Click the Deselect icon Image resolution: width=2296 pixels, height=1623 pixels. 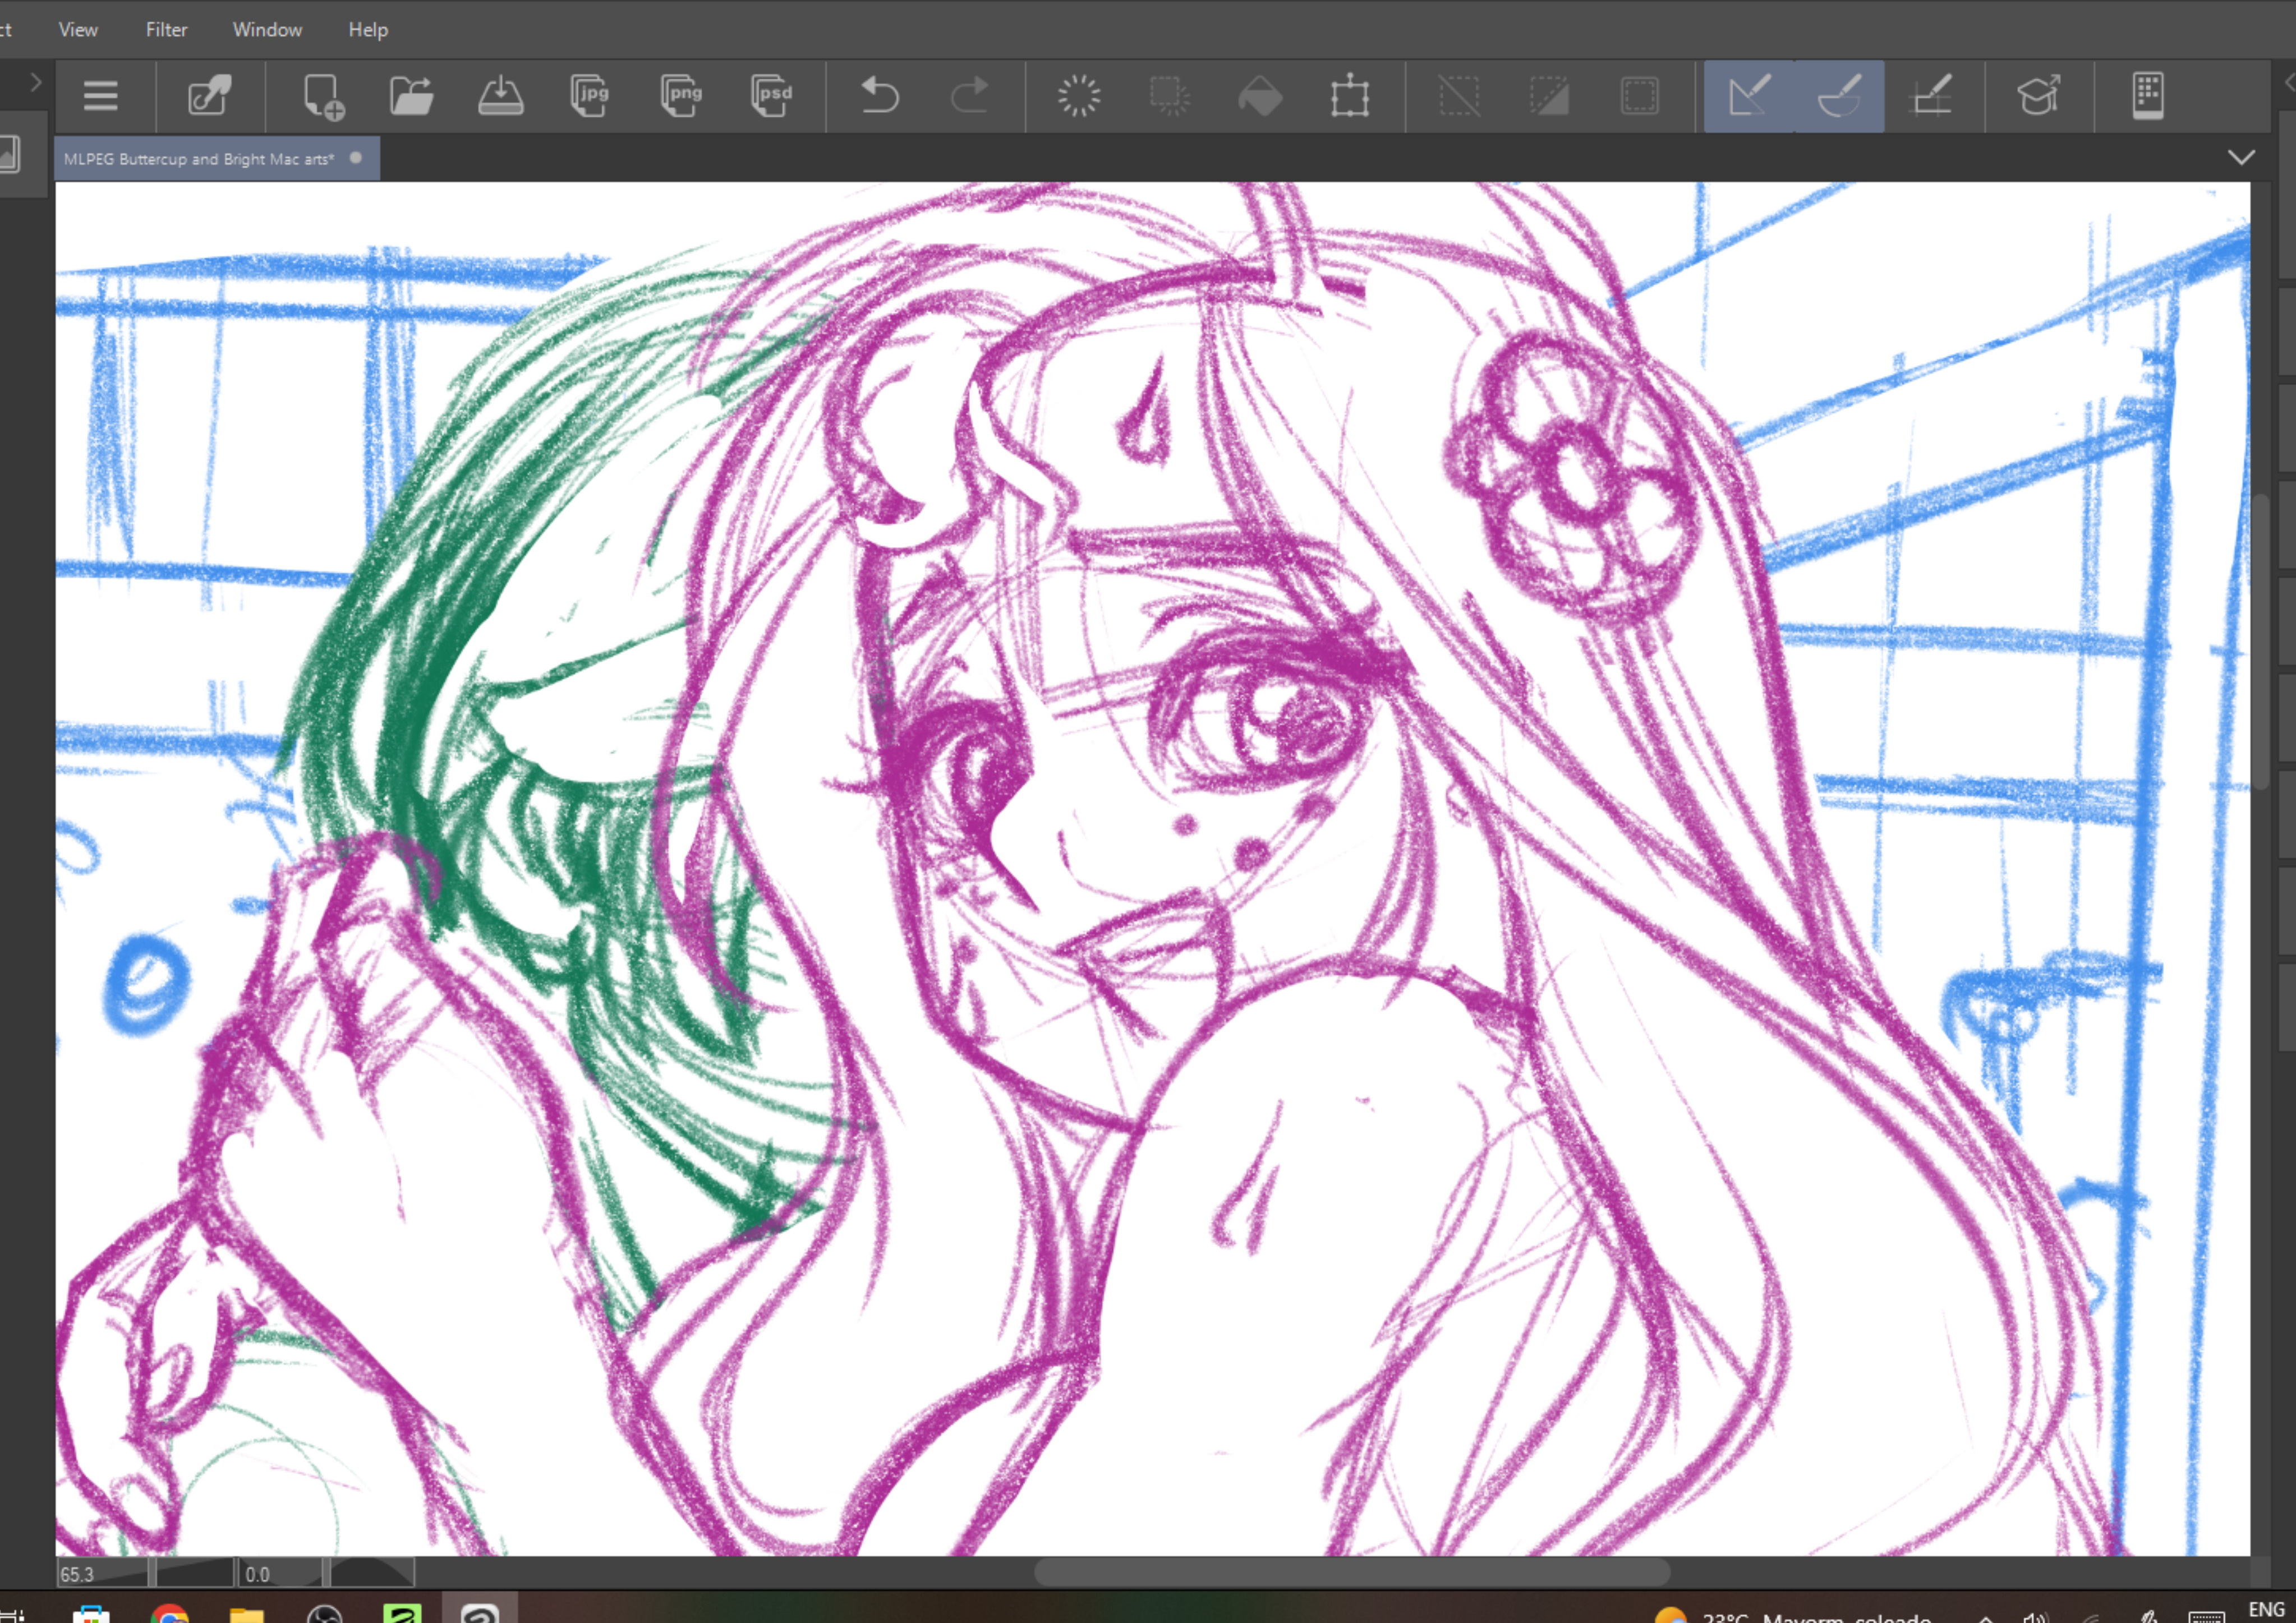[1459, 96]
